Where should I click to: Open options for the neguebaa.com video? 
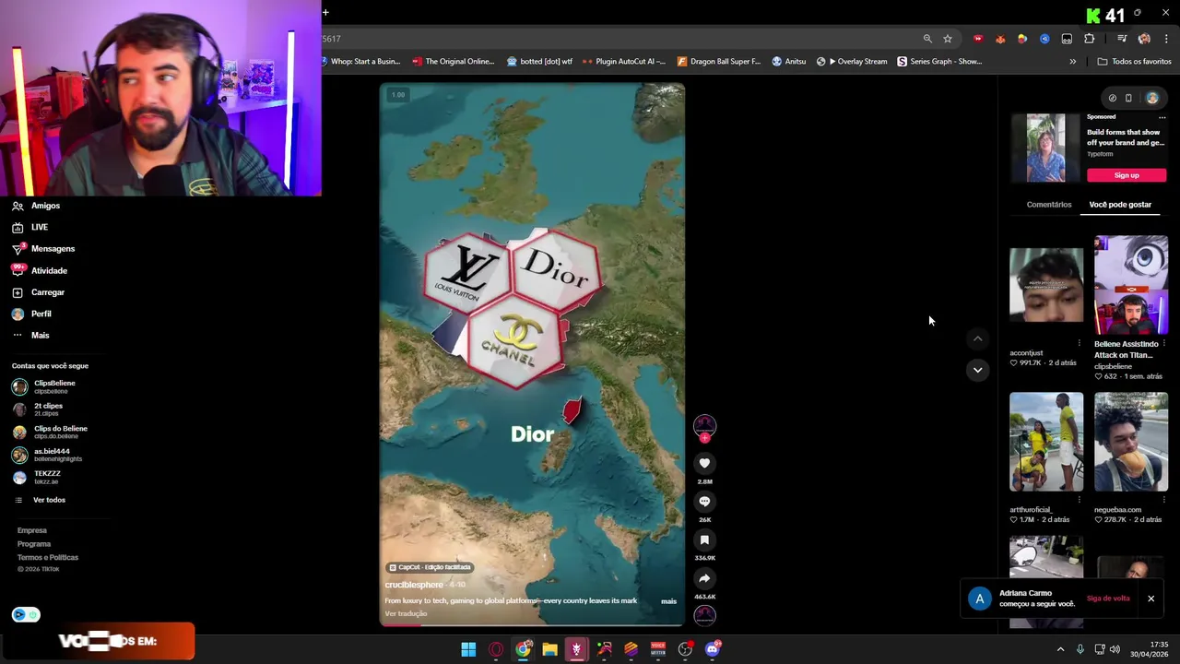coord(1164,500)
